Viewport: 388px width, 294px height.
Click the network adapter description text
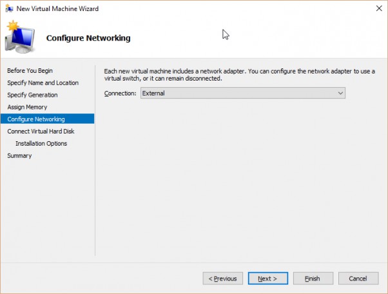coord(240,75)
